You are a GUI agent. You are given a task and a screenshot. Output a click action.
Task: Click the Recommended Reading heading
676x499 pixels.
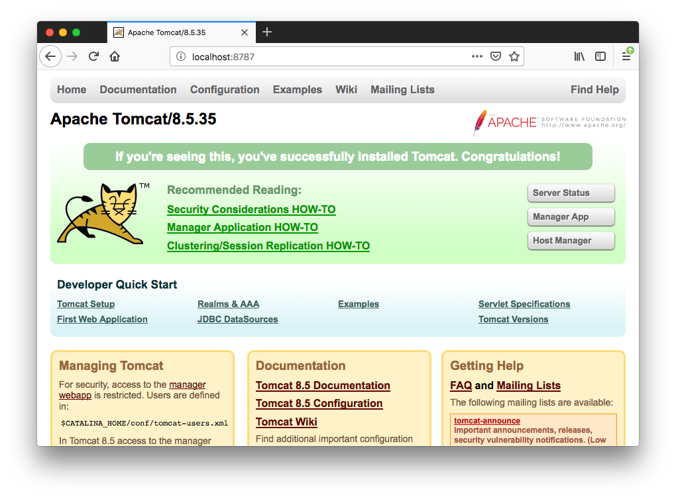234,190
